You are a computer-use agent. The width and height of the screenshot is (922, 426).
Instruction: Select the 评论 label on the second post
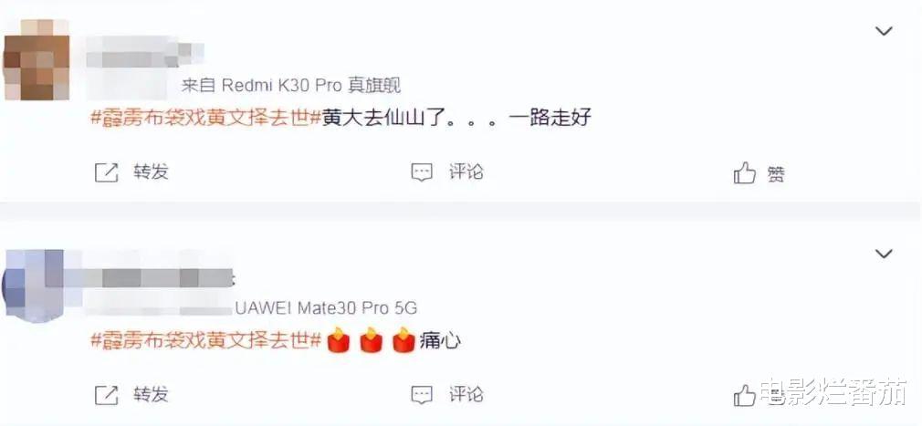(x=466, y=394)
